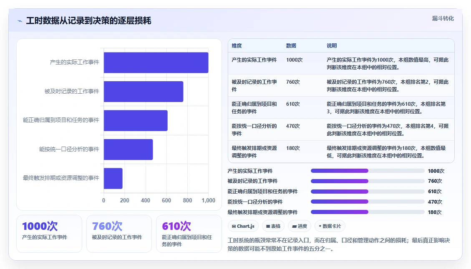Open the 610次 KPI card
The height and width of the screenshot is (269, 471).
click(189, 234)
